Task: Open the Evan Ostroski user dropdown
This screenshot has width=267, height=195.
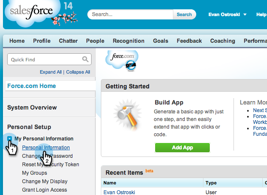Action: pos(228,14)
